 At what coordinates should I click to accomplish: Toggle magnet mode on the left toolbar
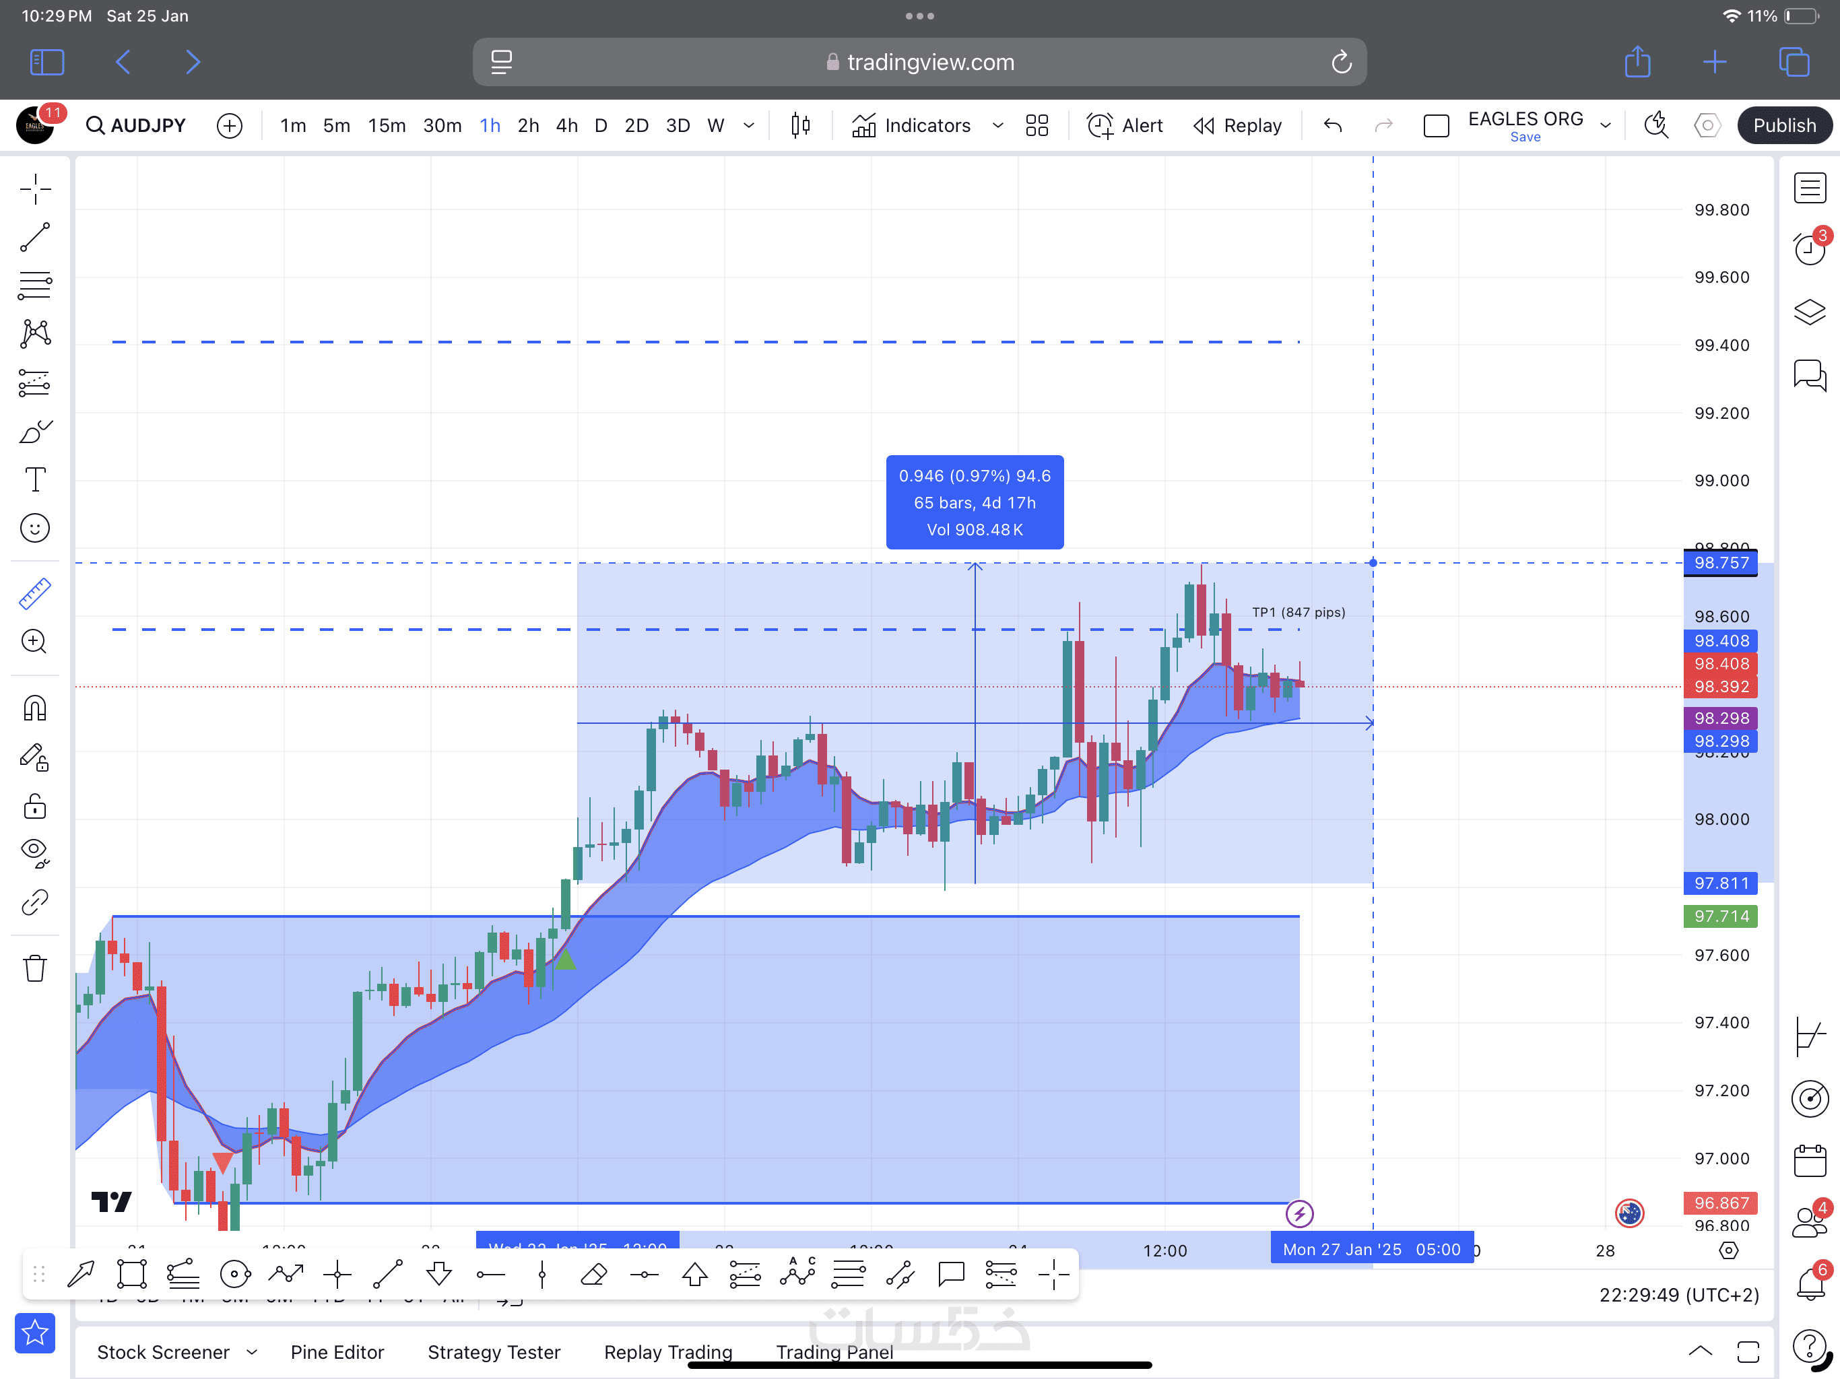click(x=35, y=708)
